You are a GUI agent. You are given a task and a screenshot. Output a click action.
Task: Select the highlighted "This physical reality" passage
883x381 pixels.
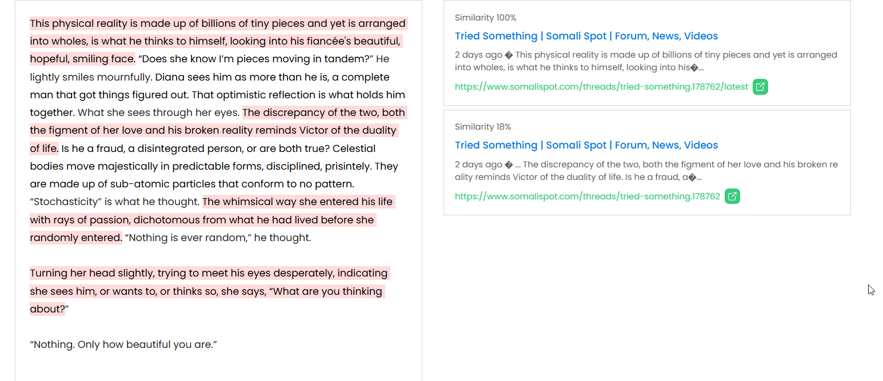pyautogui.click(x=217, y=41)
